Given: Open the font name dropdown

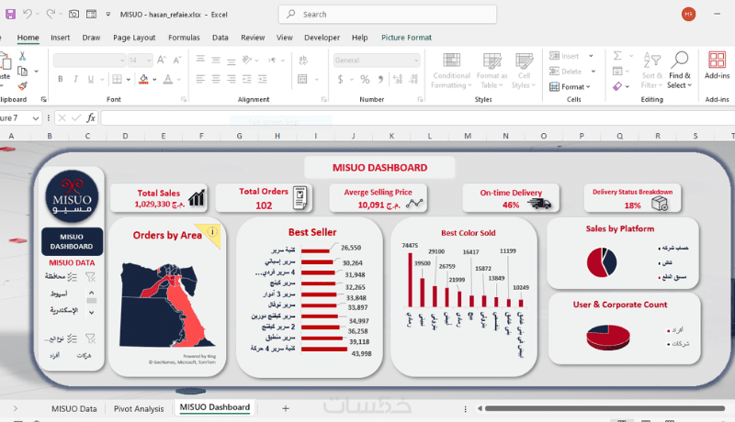Looking at the screenshot, I should [122, 61].
